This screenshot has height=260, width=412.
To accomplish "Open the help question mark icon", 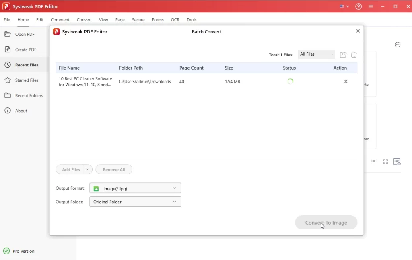I will click(358, 6).
